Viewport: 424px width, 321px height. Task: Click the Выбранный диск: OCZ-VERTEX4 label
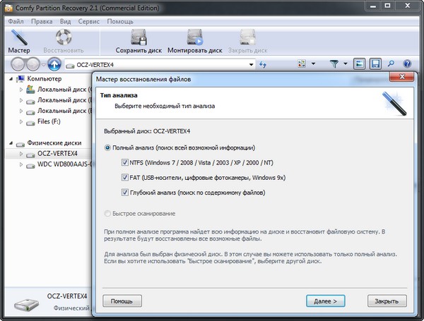click(147, 131)
